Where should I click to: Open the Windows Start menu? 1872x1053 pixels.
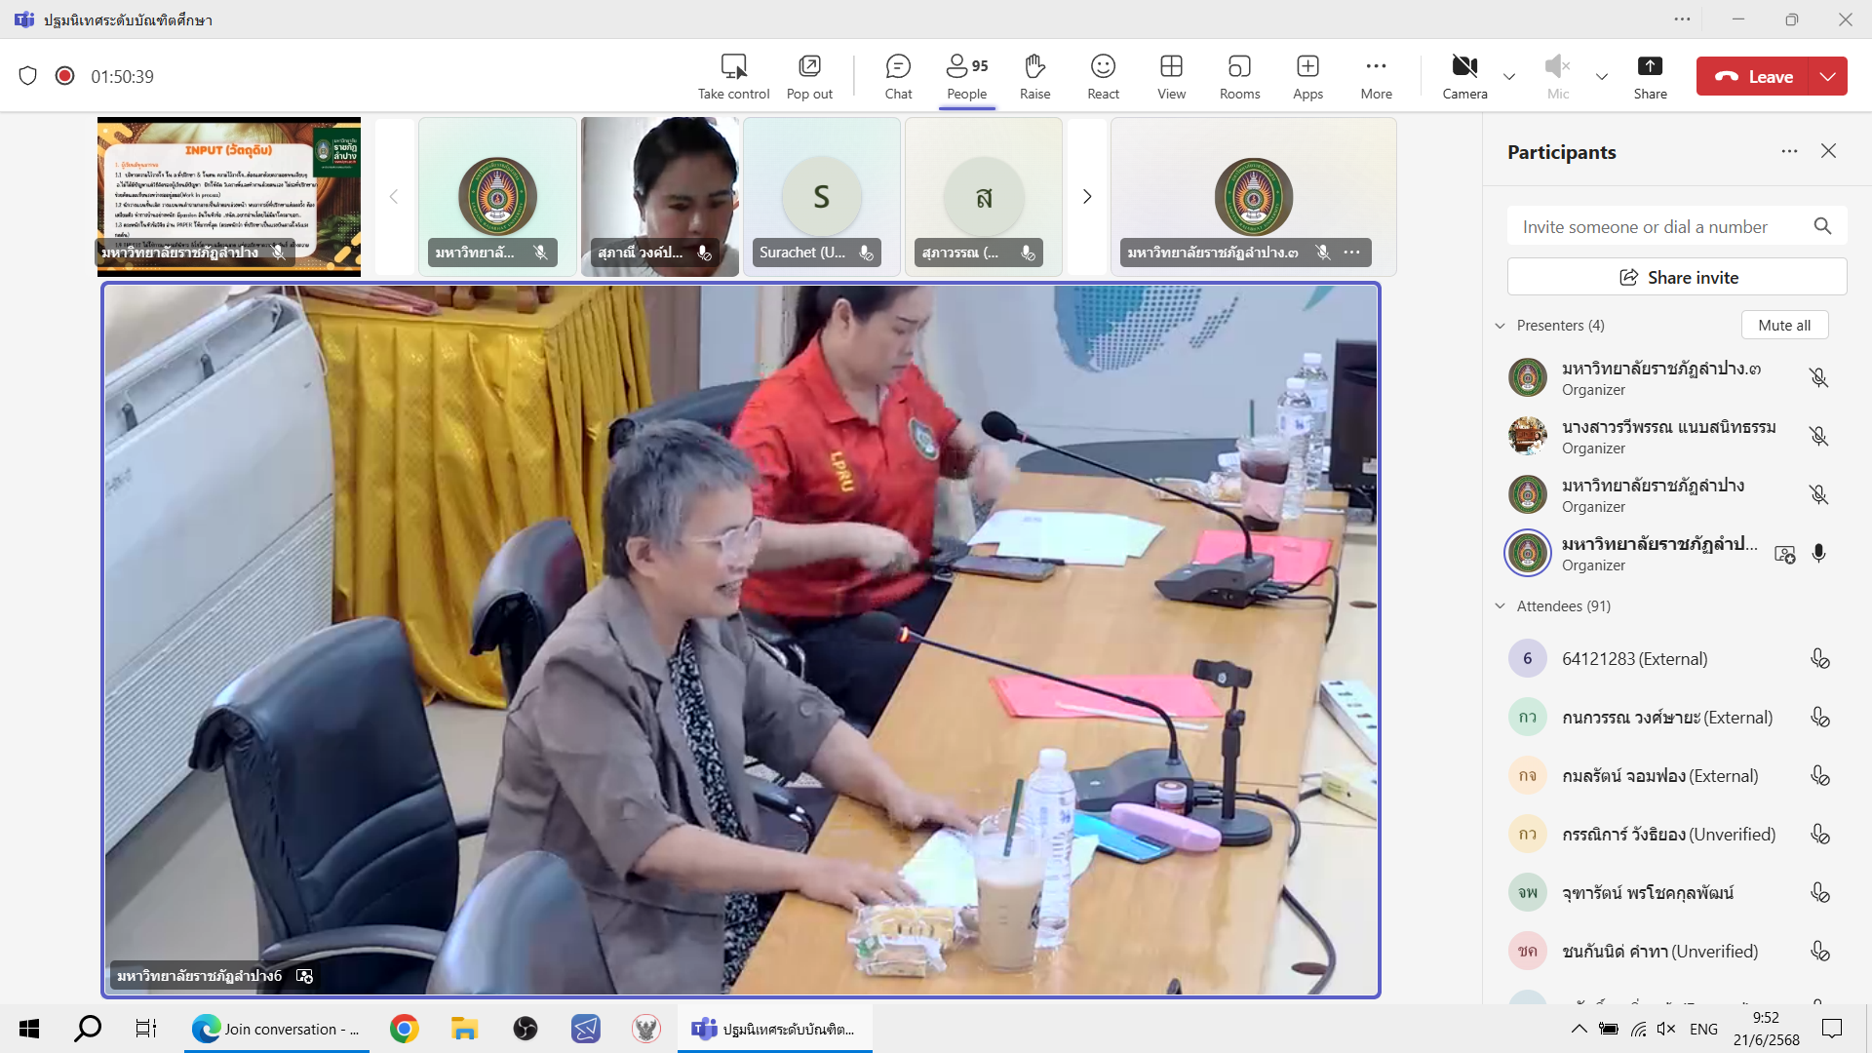[29, 1029]
